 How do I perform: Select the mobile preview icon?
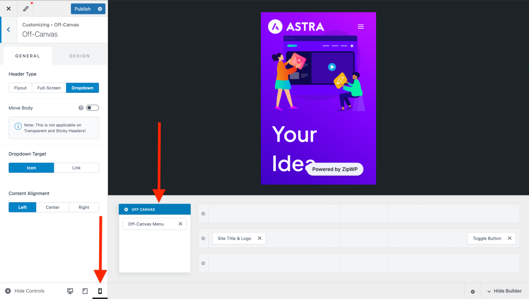[x=100, y=291]
